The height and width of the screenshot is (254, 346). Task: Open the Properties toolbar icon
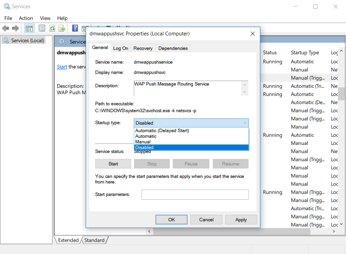click(x=42, y=28)
